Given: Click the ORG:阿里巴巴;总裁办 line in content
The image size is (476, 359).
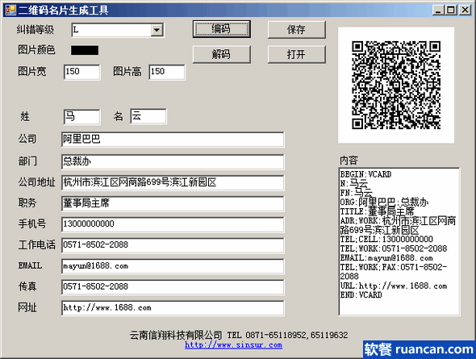Looking at the screenshot, I should click(x=384, y=202).
